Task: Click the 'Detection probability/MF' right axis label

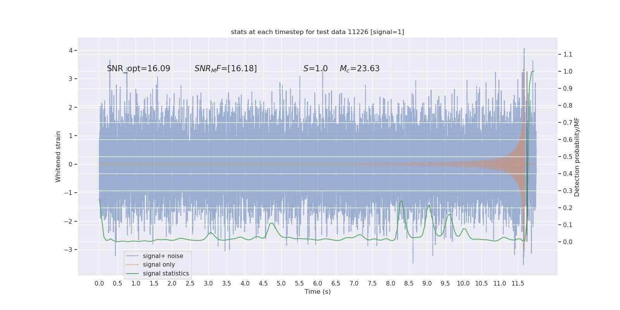Action: coord(577,157)
